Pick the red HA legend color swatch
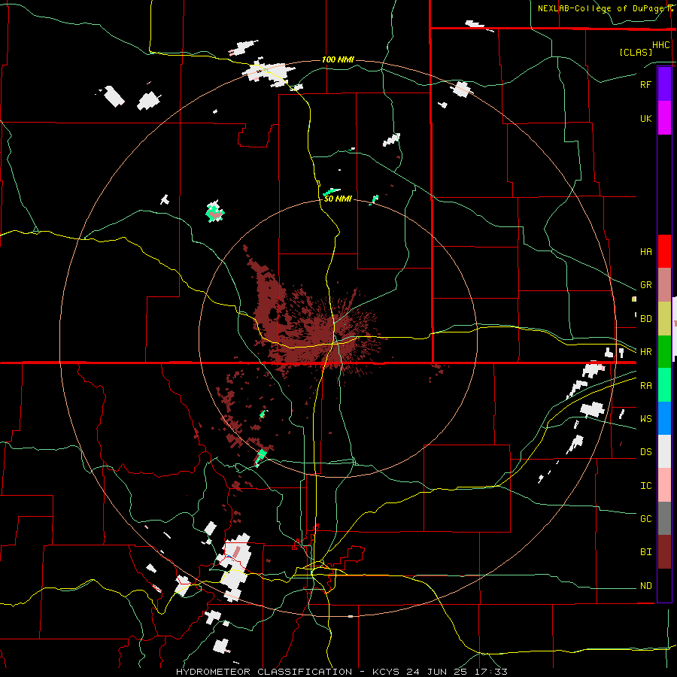The height and width of the screenshot is (677, 677). (664, 251)
